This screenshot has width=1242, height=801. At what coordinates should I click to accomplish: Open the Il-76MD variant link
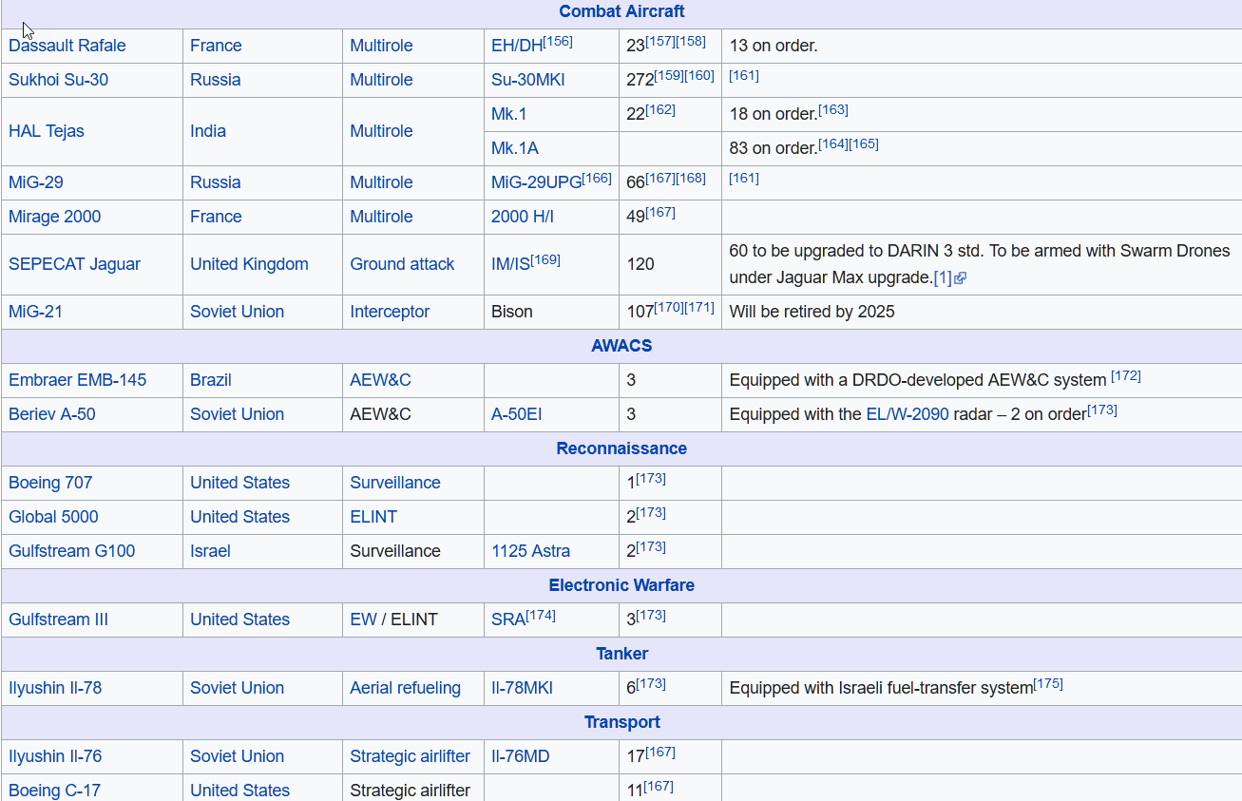point(520,756)
